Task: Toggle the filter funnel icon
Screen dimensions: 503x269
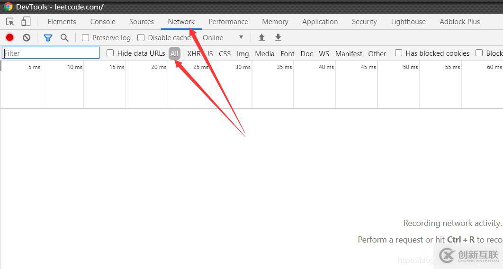Action: (48, 38)
